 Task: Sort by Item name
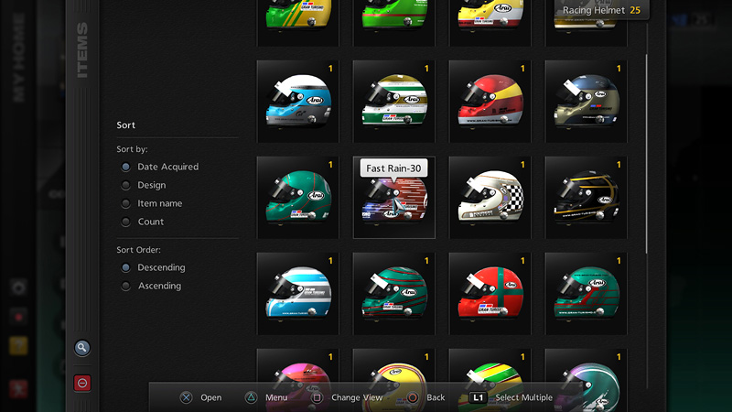coord(126,203)
